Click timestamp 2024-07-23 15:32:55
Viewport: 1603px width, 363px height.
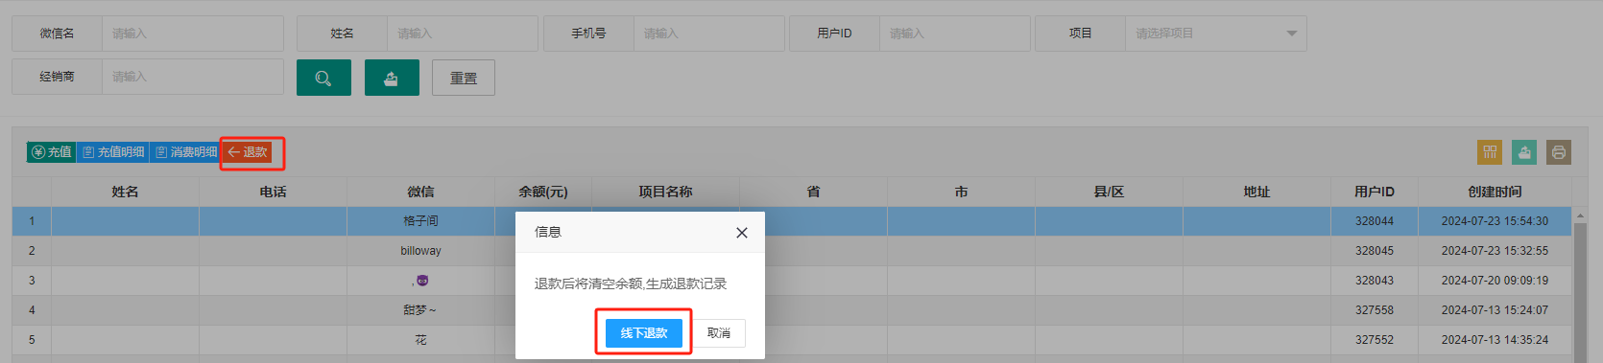point(1495,251)
